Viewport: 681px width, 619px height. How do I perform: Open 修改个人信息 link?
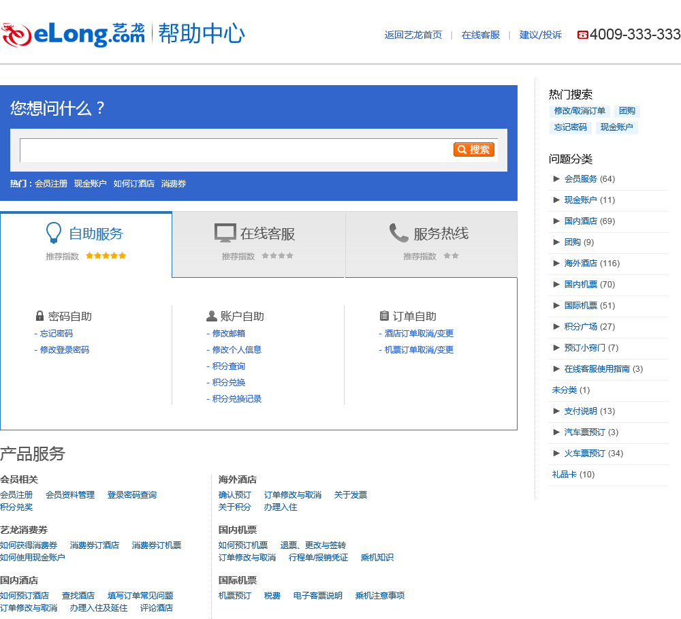click(x=237, y=350)
